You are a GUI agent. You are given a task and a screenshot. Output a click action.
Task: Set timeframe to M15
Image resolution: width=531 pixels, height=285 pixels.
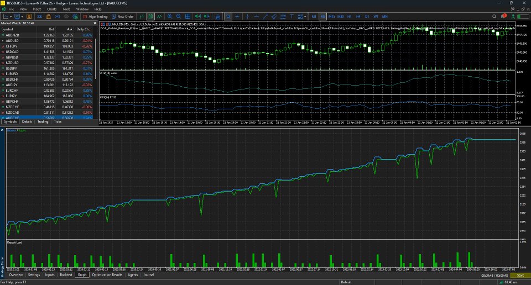tap(331, 16)
